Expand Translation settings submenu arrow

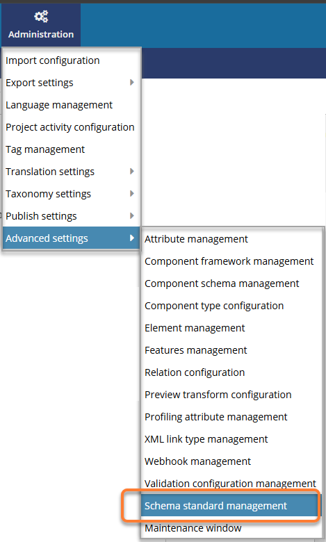pos(131,171)
